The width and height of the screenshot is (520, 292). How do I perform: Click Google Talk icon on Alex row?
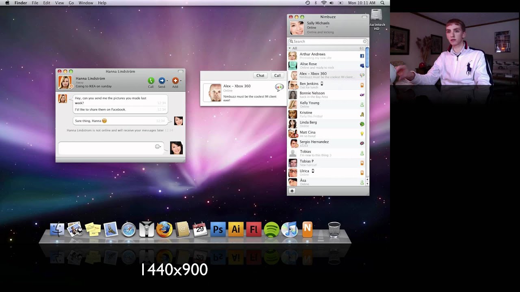click(362, 75)
